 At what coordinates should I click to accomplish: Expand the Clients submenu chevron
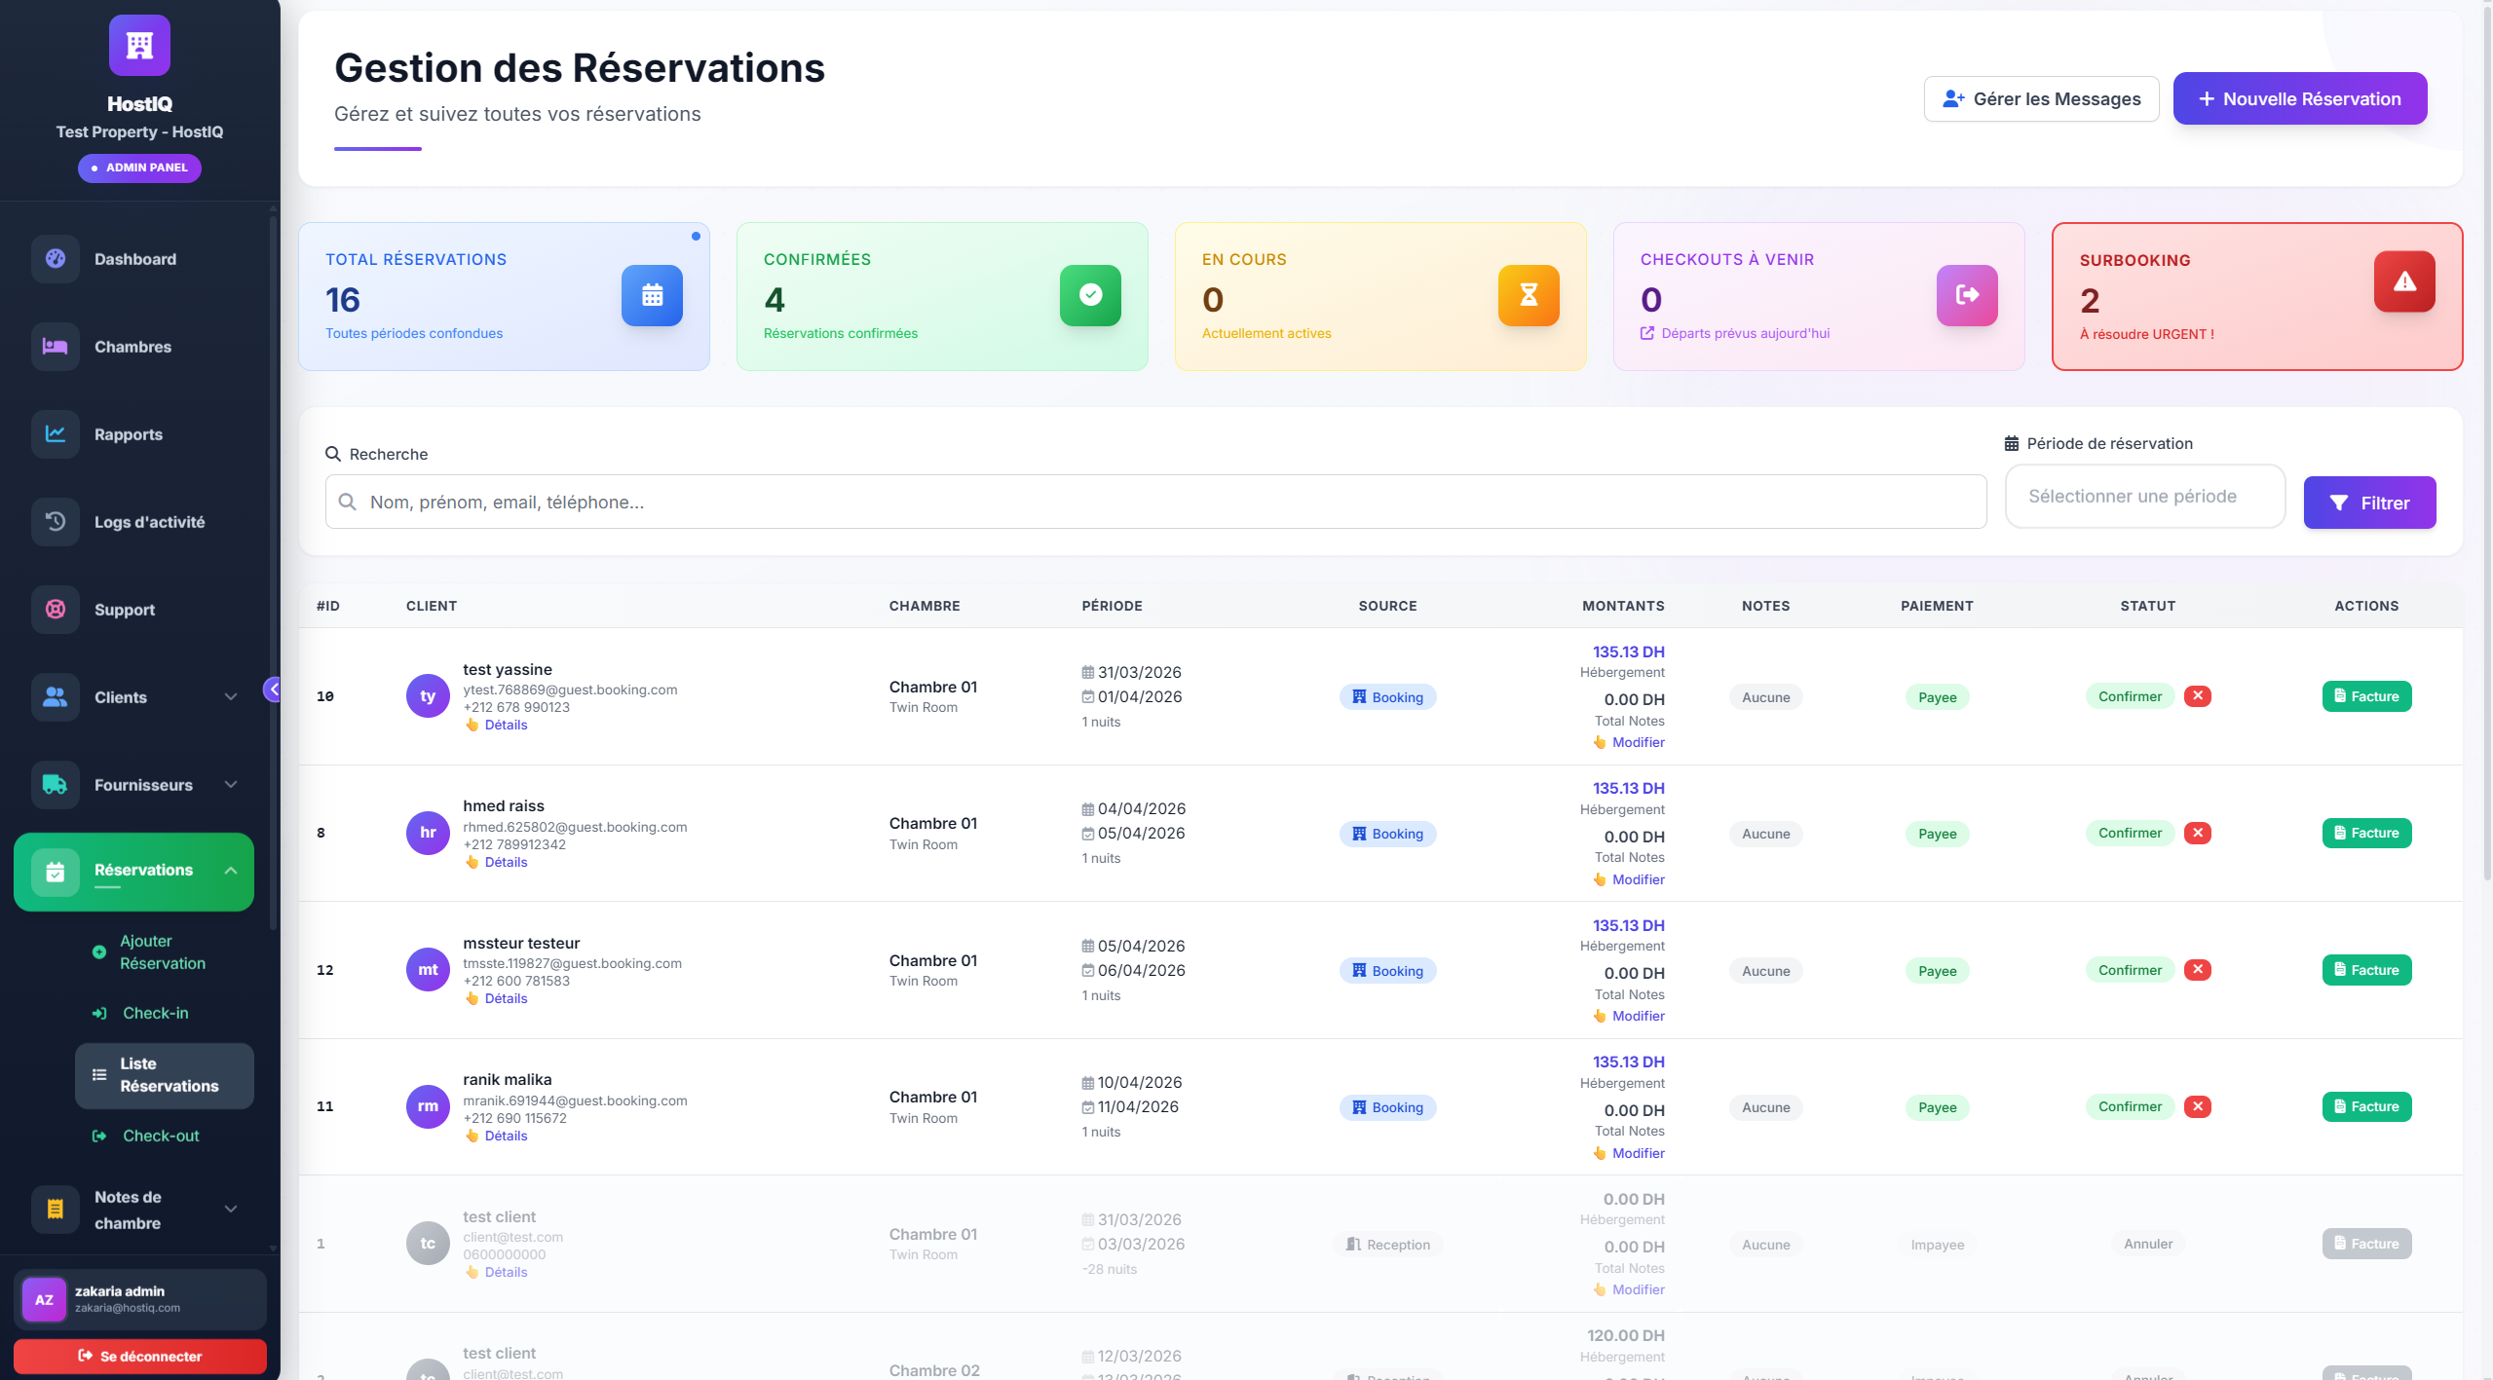coord(231,697)
